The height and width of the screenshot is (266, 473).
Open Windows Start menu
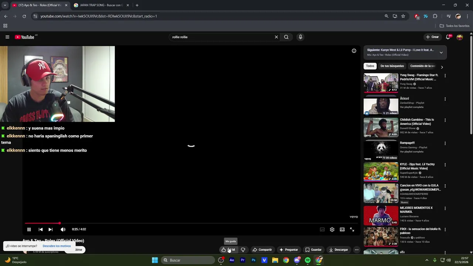pyautogui.click(x=155, y=260)
